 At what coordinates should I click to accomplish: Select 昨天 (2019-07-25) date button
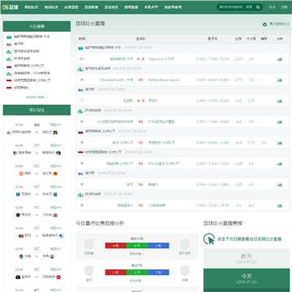[x=247, y=259]
